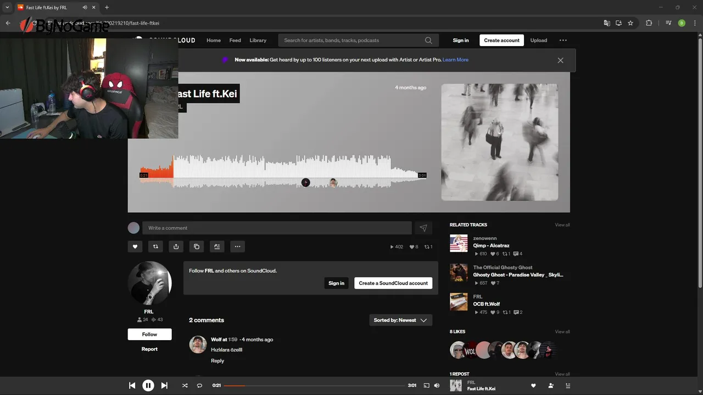The height and width of the screenshot is (395, 703).
Task: Toggle repeat in the player bar
Action: pos(199,386)
